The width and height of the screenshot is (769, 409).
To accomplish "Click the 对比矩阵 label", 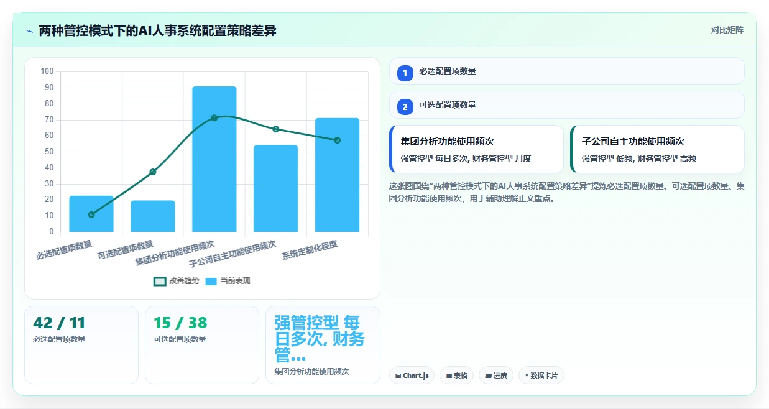I will (x=727, y=30).
